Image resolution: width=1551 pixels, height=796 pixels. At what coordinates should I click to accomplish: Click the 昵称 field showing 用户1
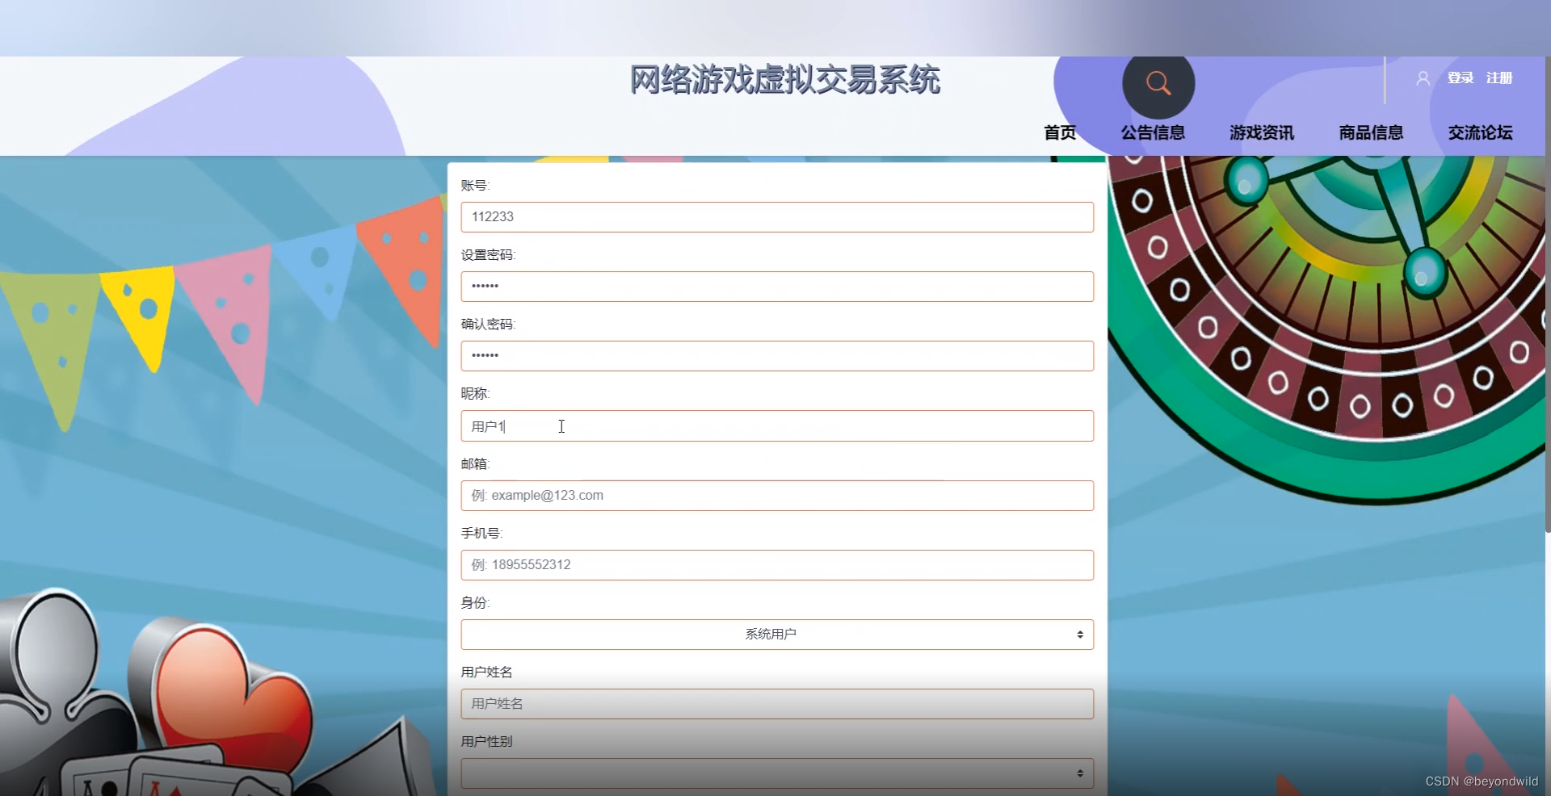point(776,425)
